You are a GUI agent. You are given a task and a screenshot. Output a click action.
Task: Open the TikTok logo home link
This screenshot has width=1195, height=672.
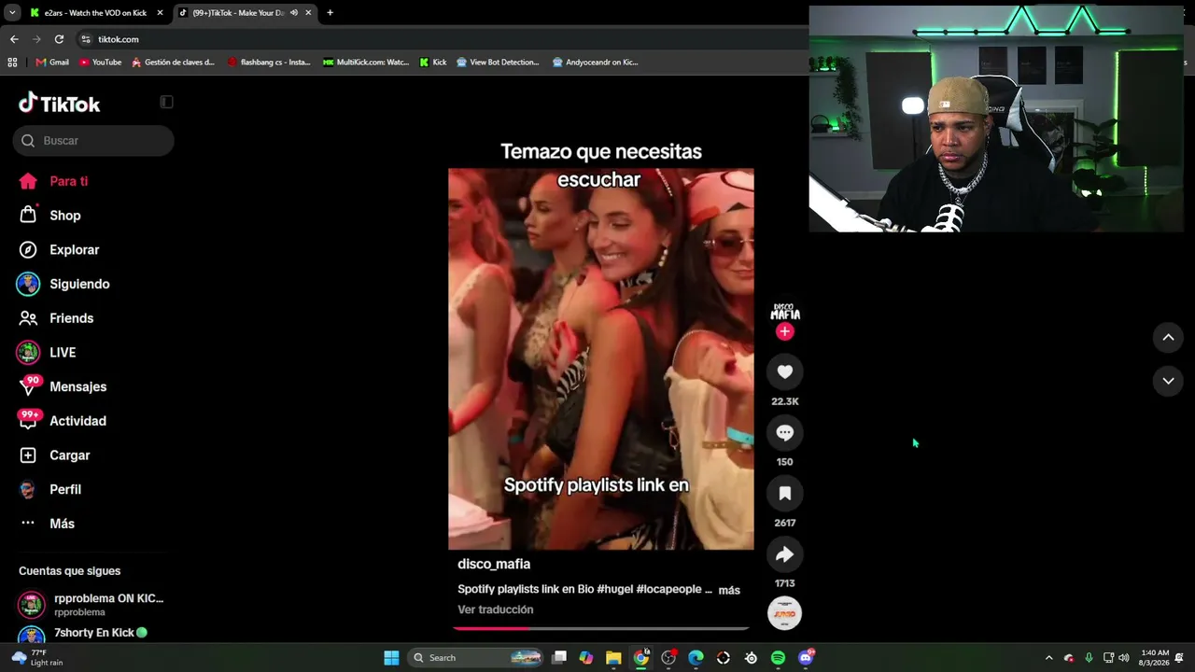pyautogui.click(x=60, y=103)
